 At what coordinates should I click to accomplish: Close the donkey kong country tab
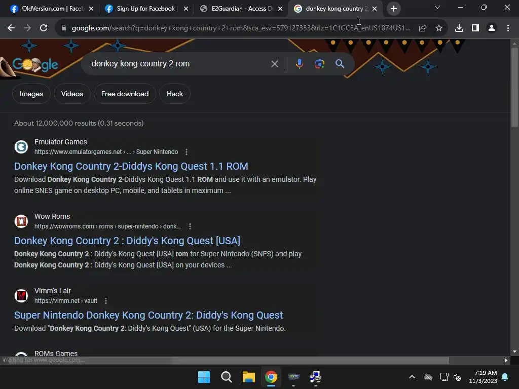click(375, 9)
